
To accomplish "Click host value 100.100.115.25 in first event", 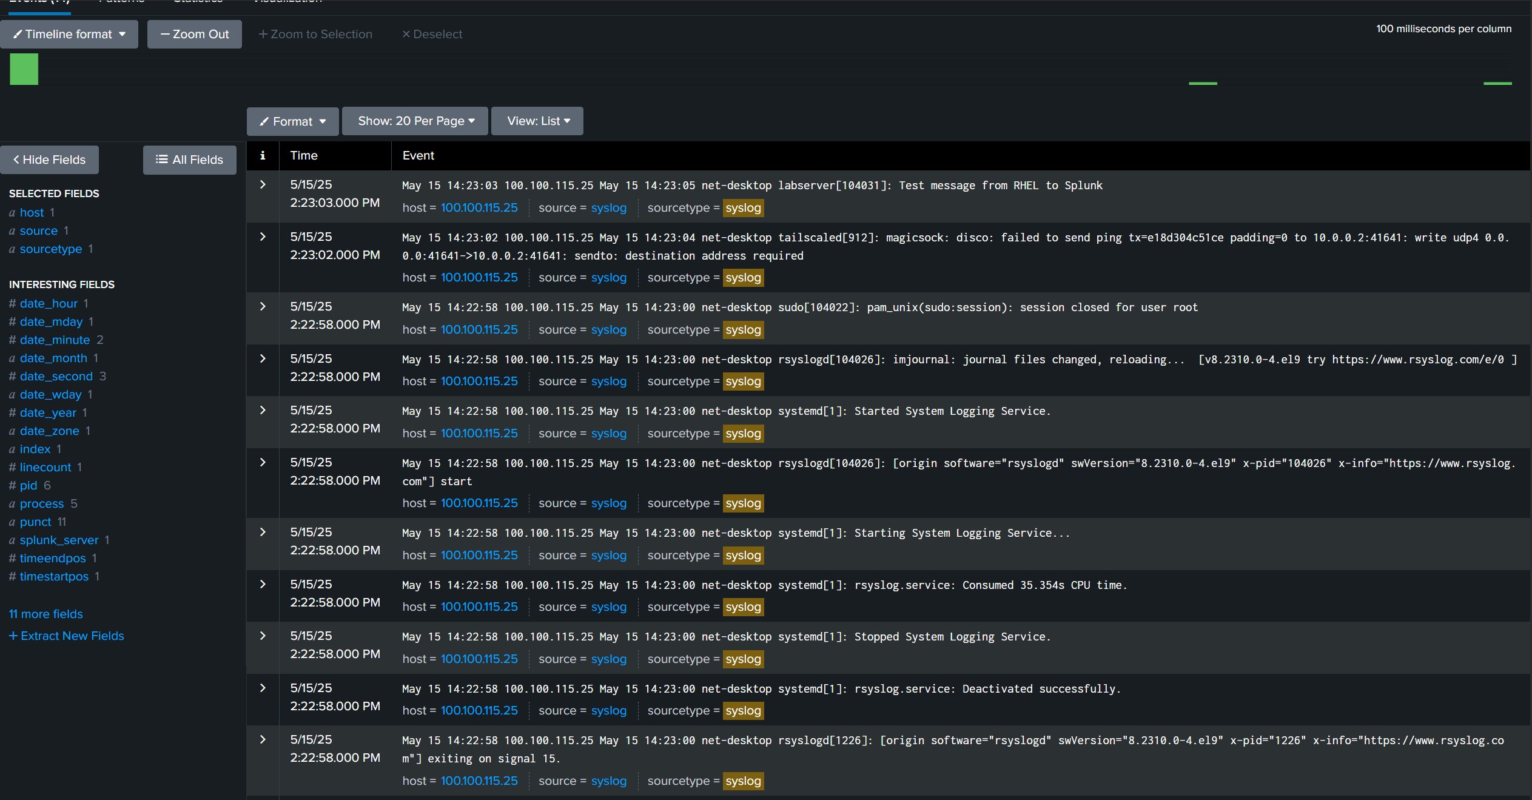I will pyautogui.click(x=479, y=207).
